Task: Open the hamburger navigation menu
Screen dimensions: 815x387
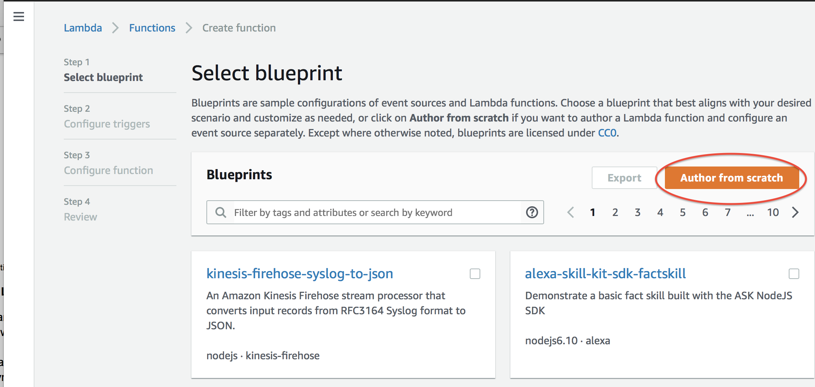Action: 19,16
